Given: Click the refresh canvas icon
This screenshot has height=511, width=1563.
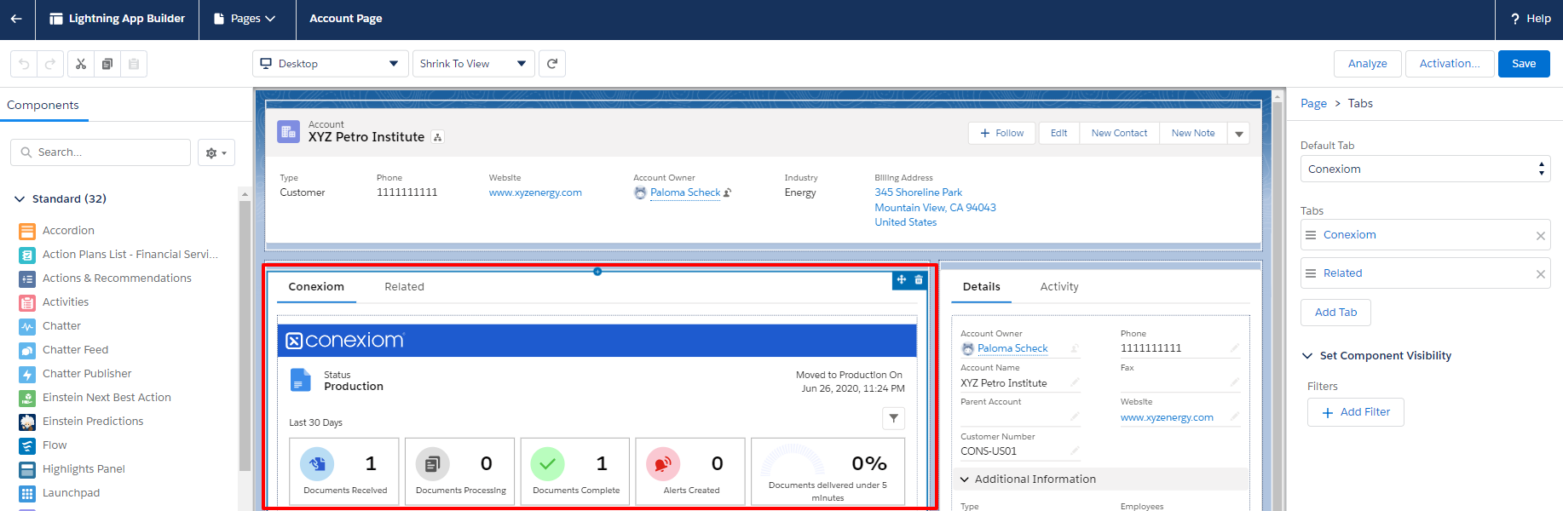Looking at the screenshot, I should (x=552, y=64).
